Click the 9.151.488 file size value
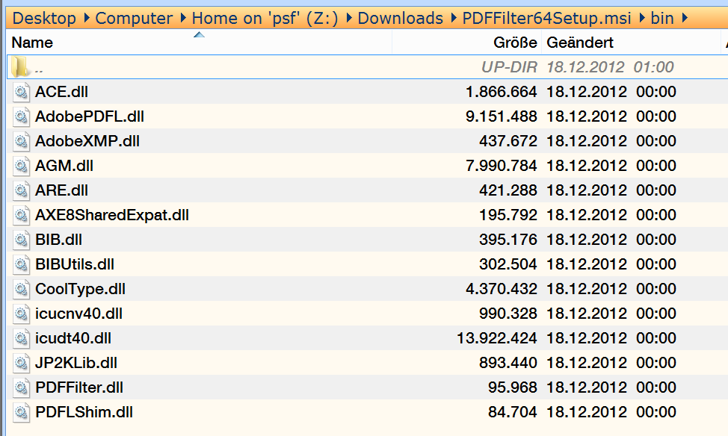728x436 pixels. coord(502,116)
